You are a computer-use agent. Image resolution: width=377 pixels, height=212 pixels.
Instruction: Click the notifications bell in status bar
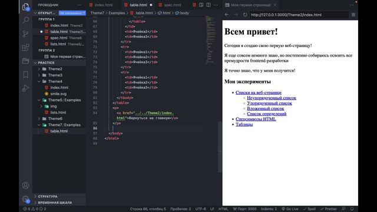(x=352, y=209)
